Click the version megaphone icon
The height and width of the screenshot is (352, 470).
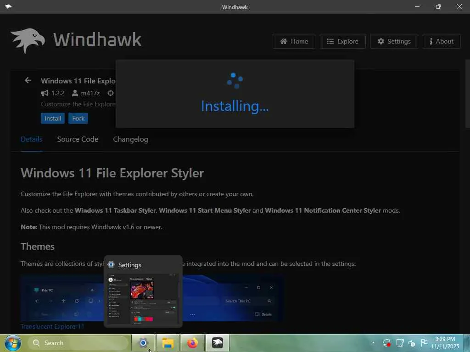[x=45, y=93]
